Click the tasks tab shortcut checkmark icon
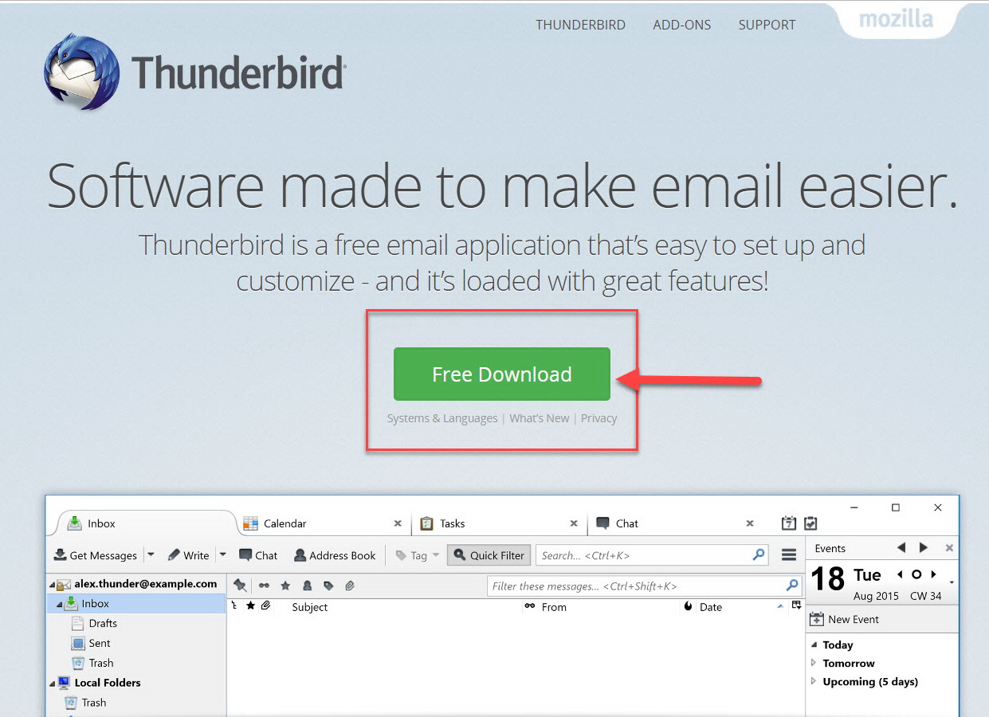Screen dimensions: 989x717 (810, 523)
